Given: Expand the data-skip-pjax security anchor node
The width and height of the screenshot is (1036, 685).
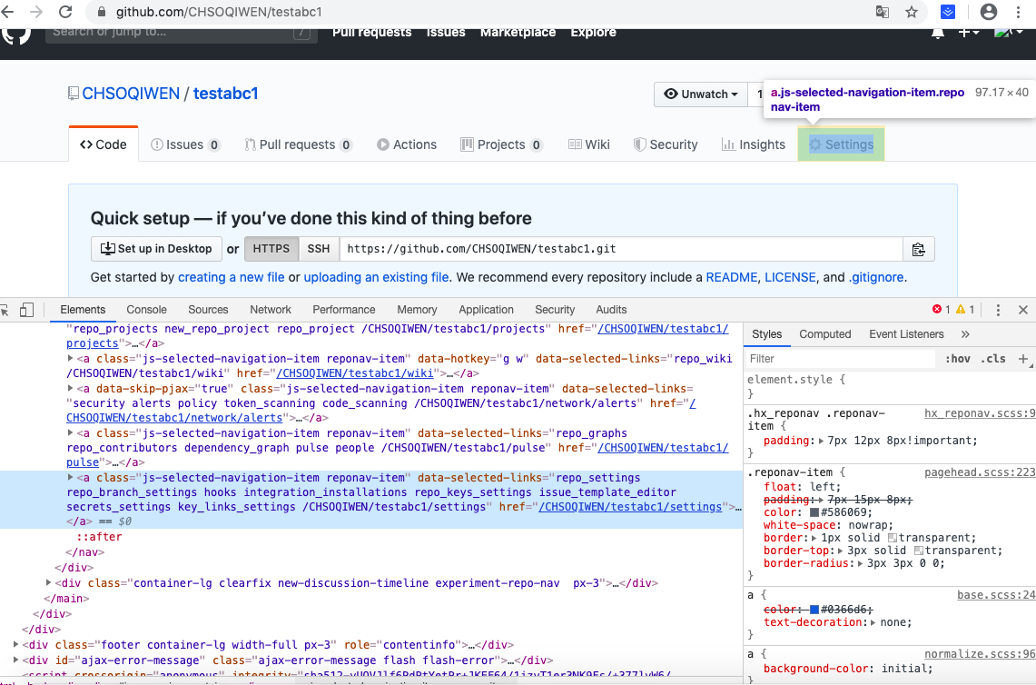Looking at the screenshot, I should pyautogui.click(x=71, y=388).
